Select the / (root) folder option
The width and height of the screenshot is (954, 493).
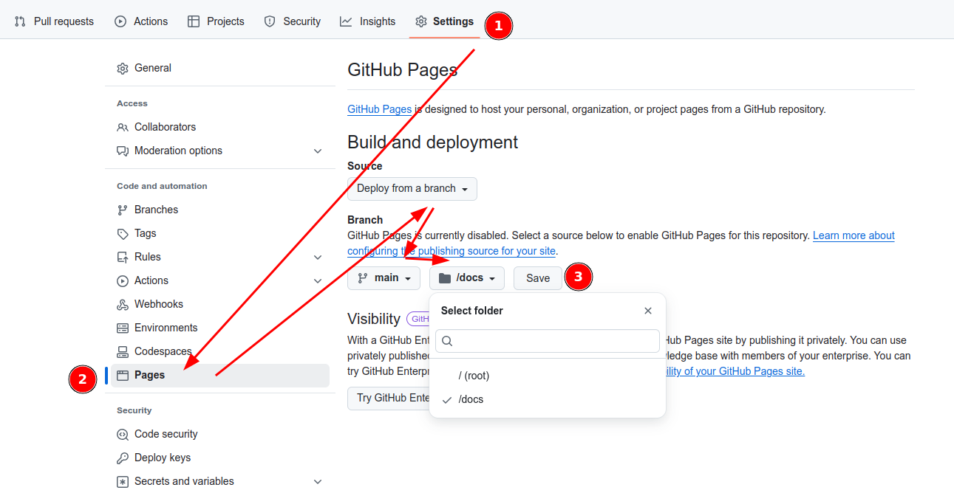point(474,376)
